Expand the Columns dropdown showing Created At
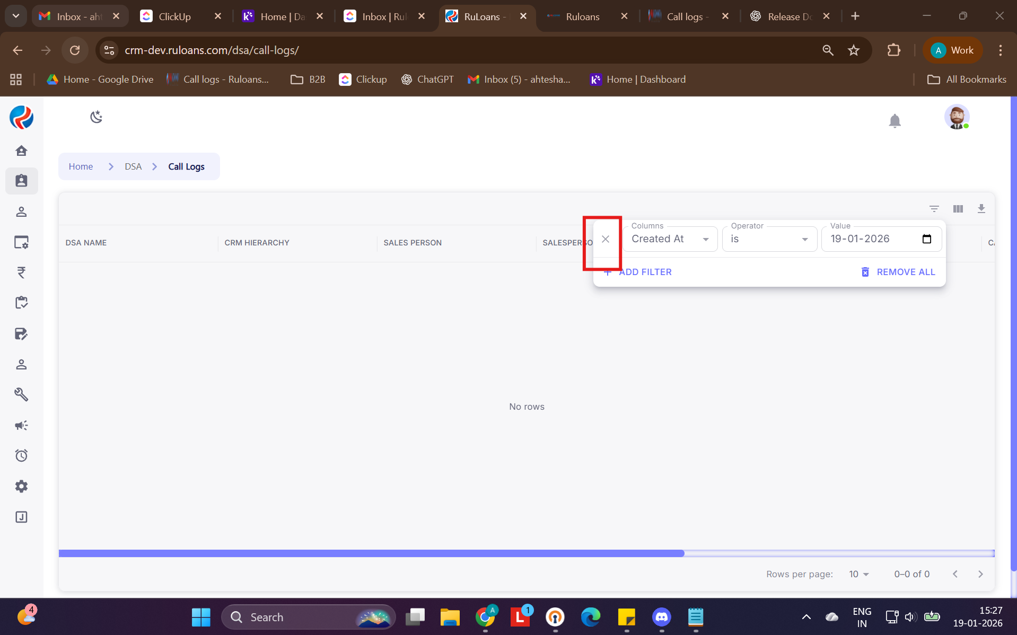 pyautogui.click(x=670, y=239)
